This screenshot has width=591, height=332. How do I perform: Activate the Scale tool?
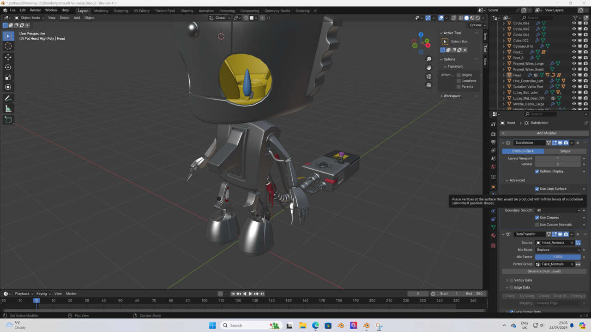(x=8, y=77)
